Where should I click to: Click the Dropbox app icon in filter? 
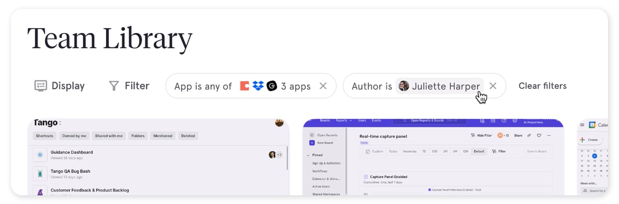[258, 86]
